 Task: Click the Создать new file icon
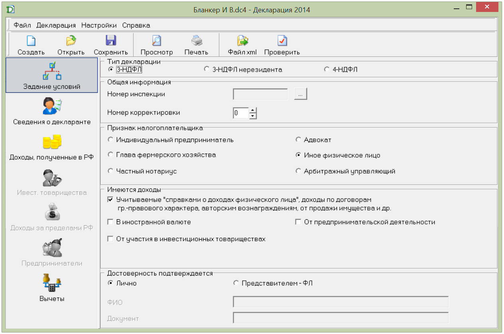pos(31,41)
